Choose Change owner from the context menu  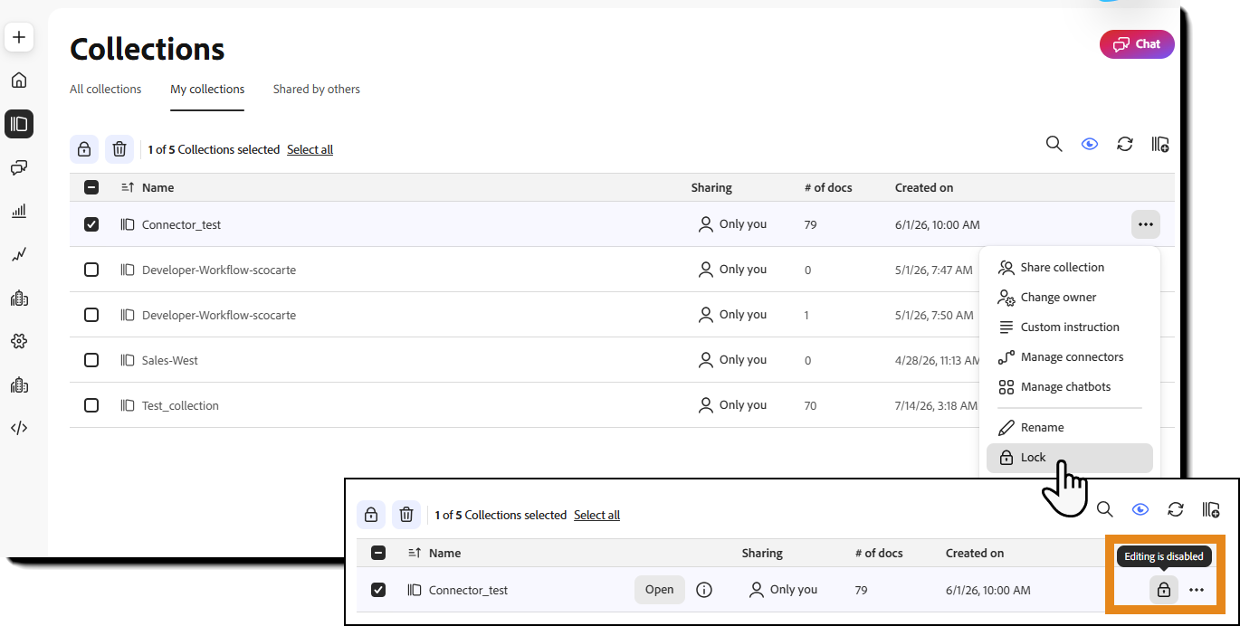click(x=1070, y=298)
